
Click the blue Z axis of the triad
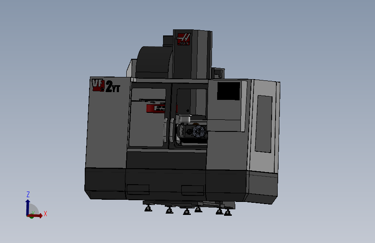(28, 208)
